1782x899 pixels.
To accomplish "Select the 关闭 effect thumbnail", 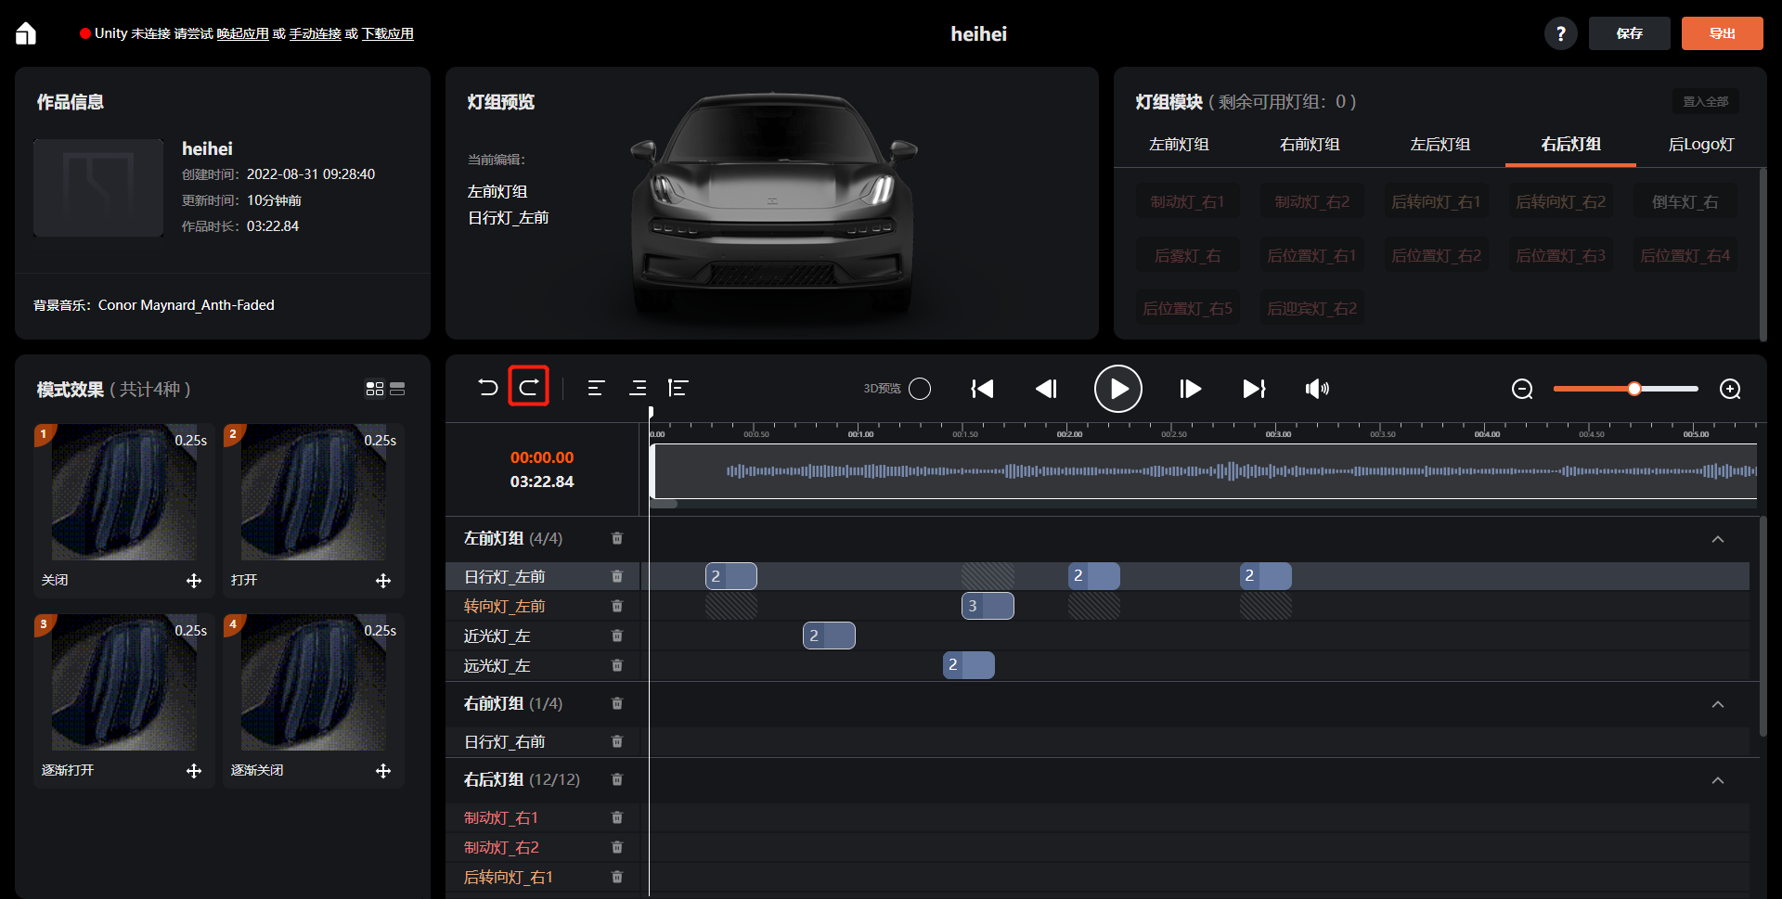I will [124, 493].
